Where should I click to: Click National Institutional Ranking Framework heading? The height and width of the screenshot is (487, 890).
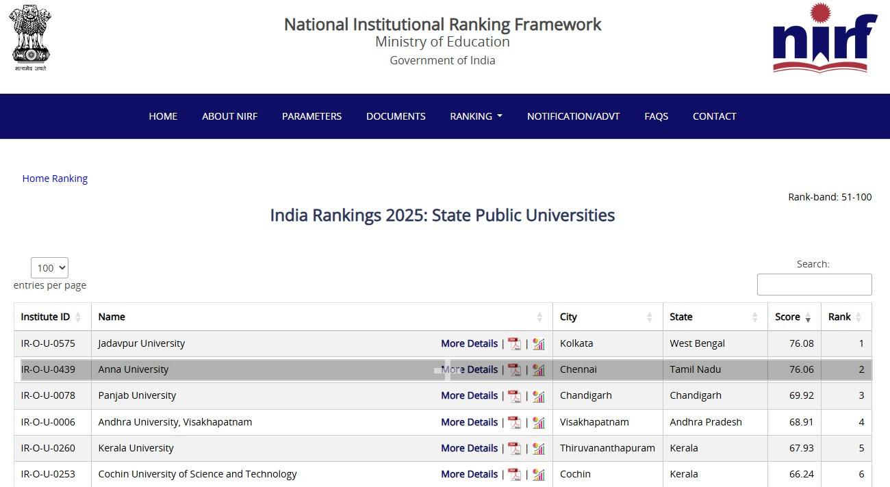442,25
